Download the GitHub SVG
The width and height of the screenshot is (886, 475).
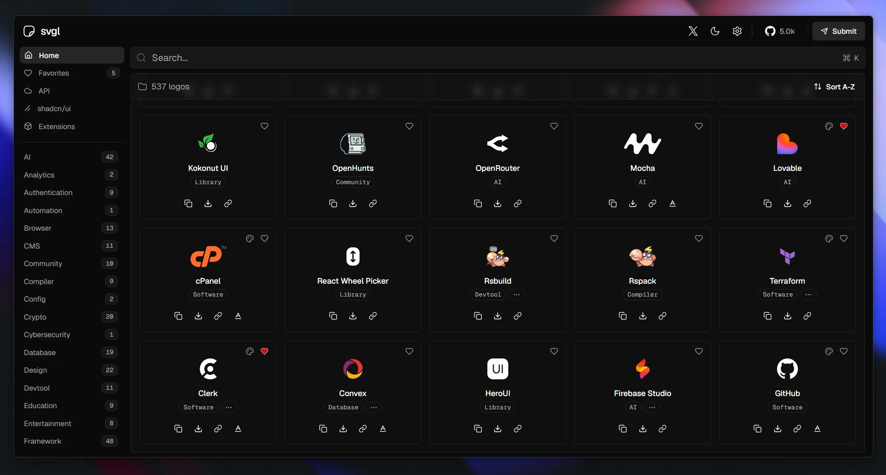click(x=778, y=429)
